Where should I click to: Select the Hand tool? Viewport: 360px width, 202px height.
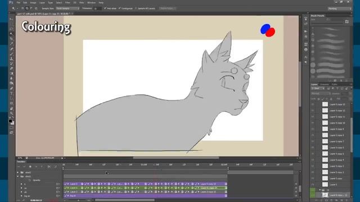pos(11,108)
